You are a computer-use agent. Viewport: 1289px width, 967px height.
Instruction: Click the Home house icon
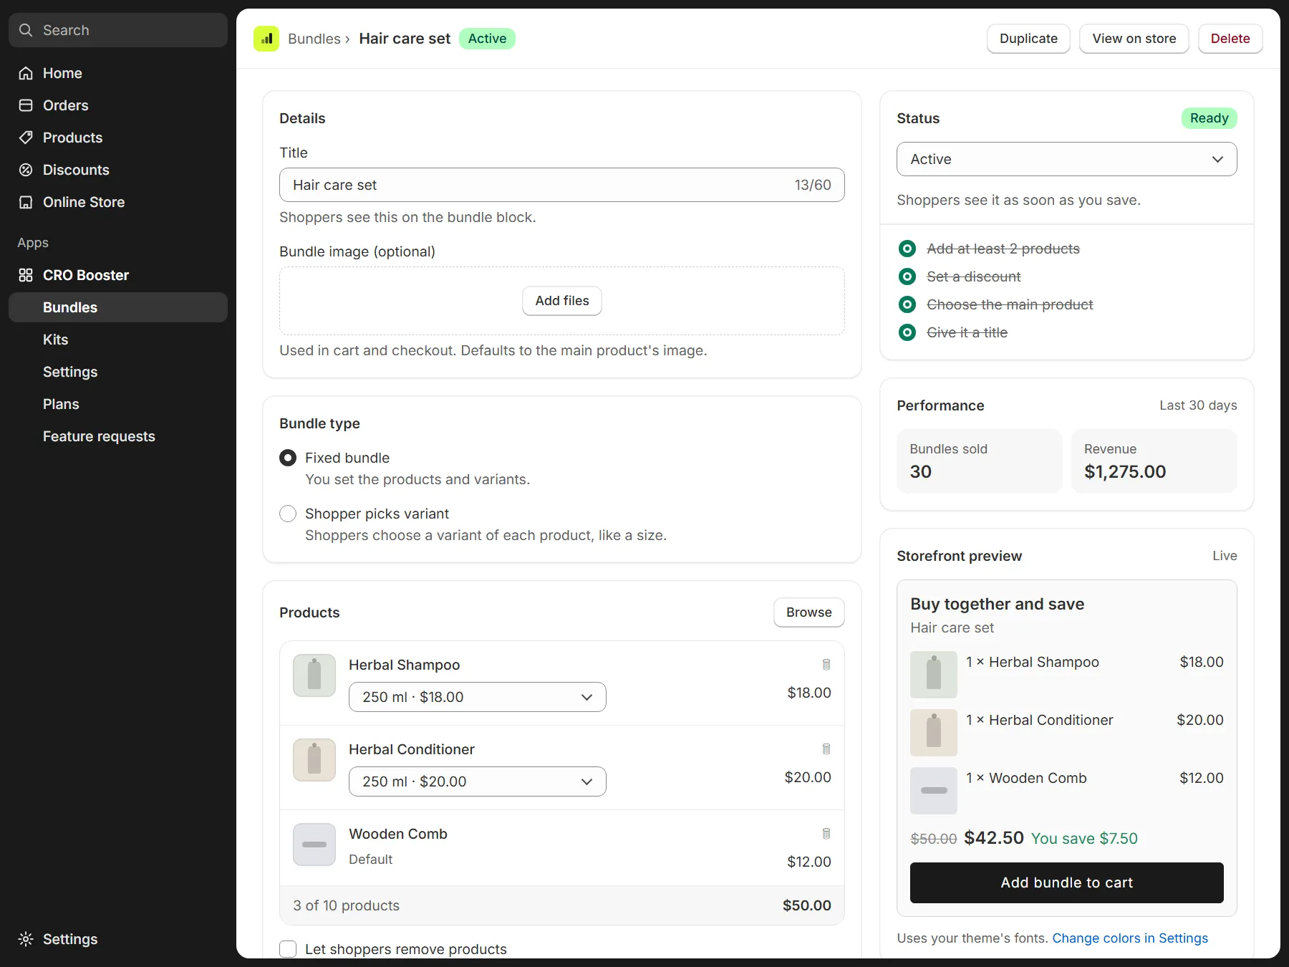26,73
